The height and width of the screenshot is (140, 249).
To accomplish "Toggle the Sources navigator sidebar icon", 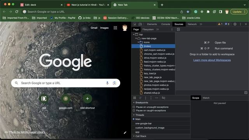I will (178, 30).
